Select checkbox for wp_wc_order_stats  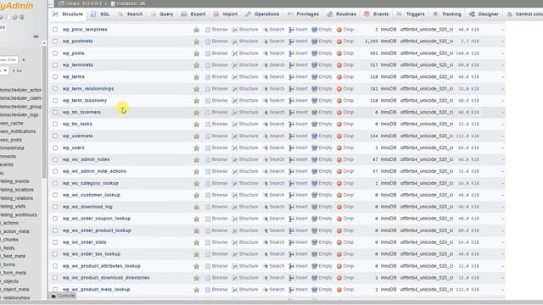tap(55, 242)
